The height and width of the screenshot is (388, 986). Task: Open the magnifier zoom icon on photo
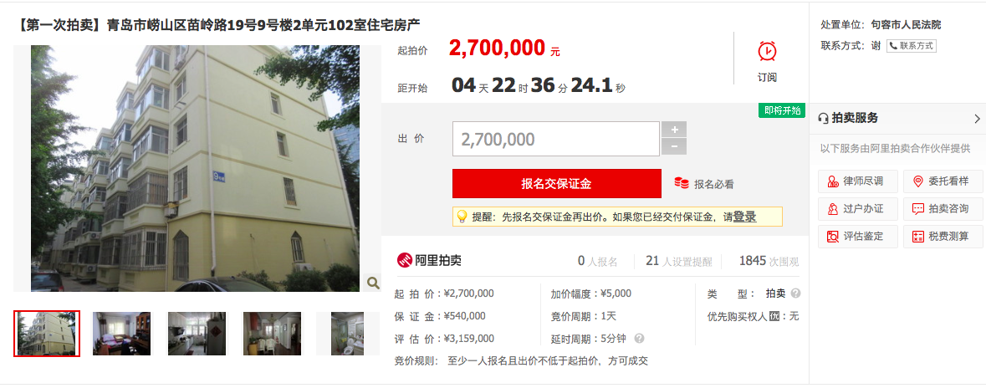coord(373,283)
